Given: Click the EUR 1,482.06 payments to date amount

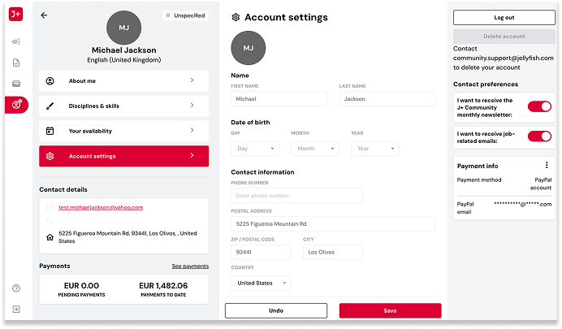Looking at the screenshot, I should tap(163, 286).
